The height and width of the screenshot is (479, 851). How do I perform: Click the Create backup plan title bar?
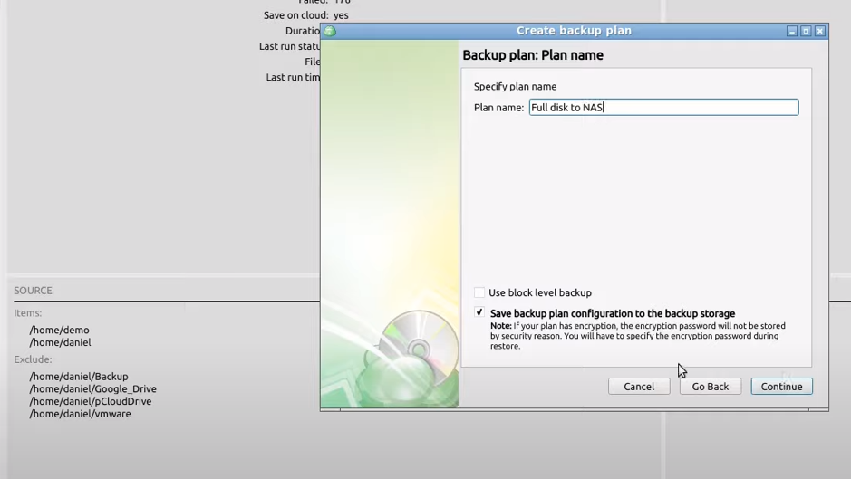click(574, 31)
